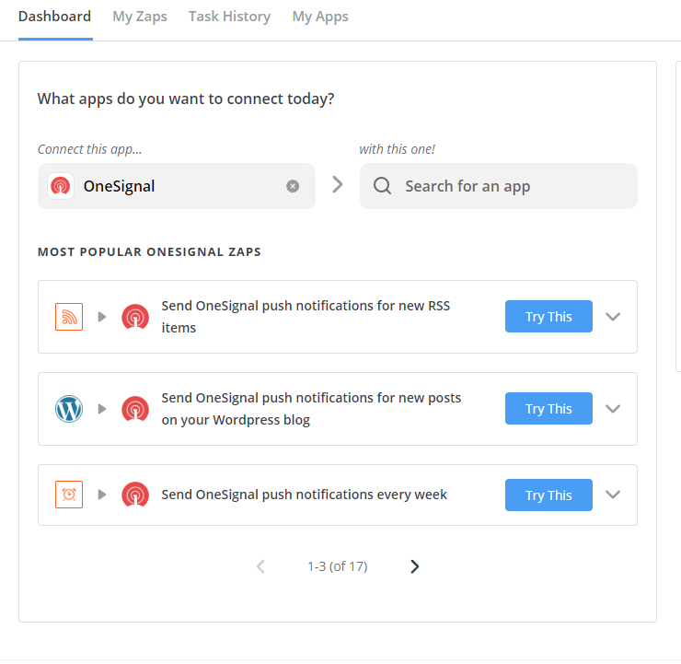
Task: Expand the every week zap details
Action: click(614, 495)
